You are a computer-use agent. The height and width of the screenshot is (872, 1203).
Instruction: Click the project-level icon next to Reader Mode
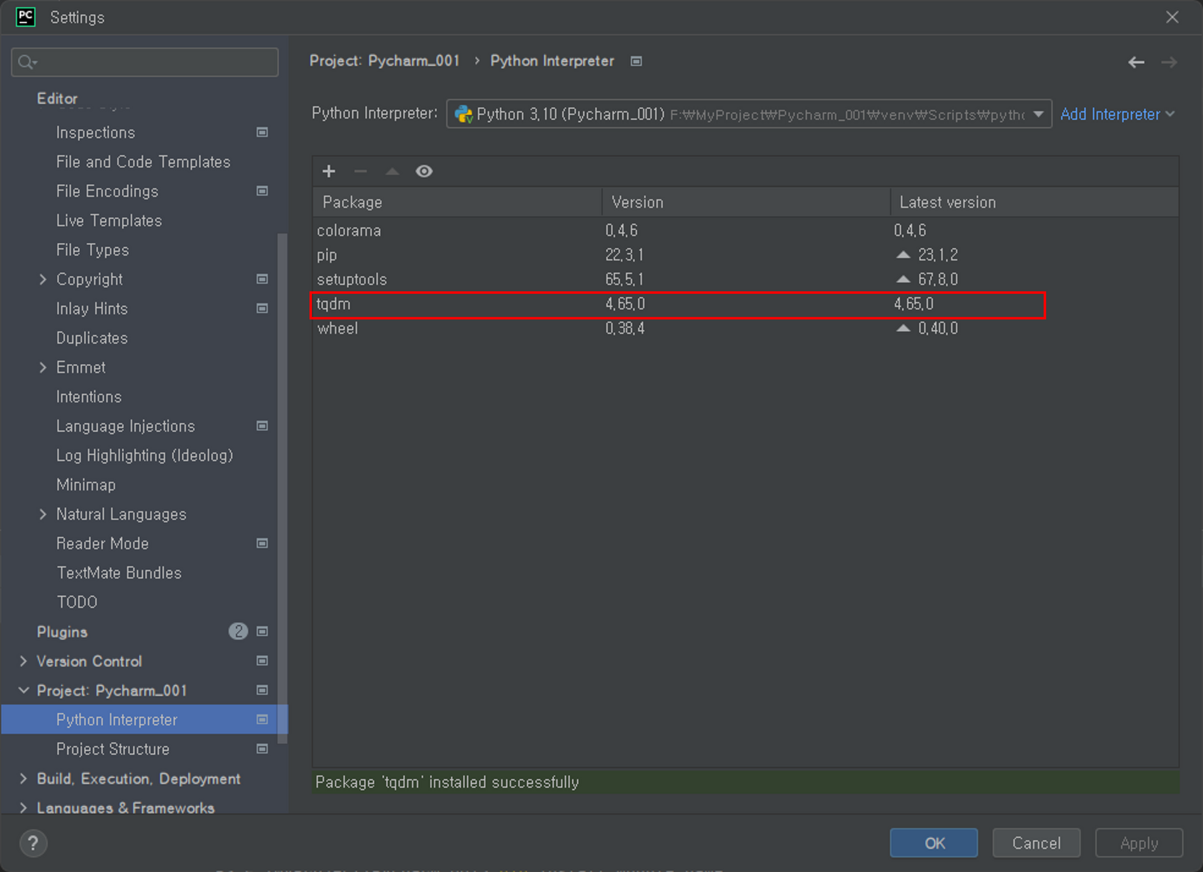point(262,543)
